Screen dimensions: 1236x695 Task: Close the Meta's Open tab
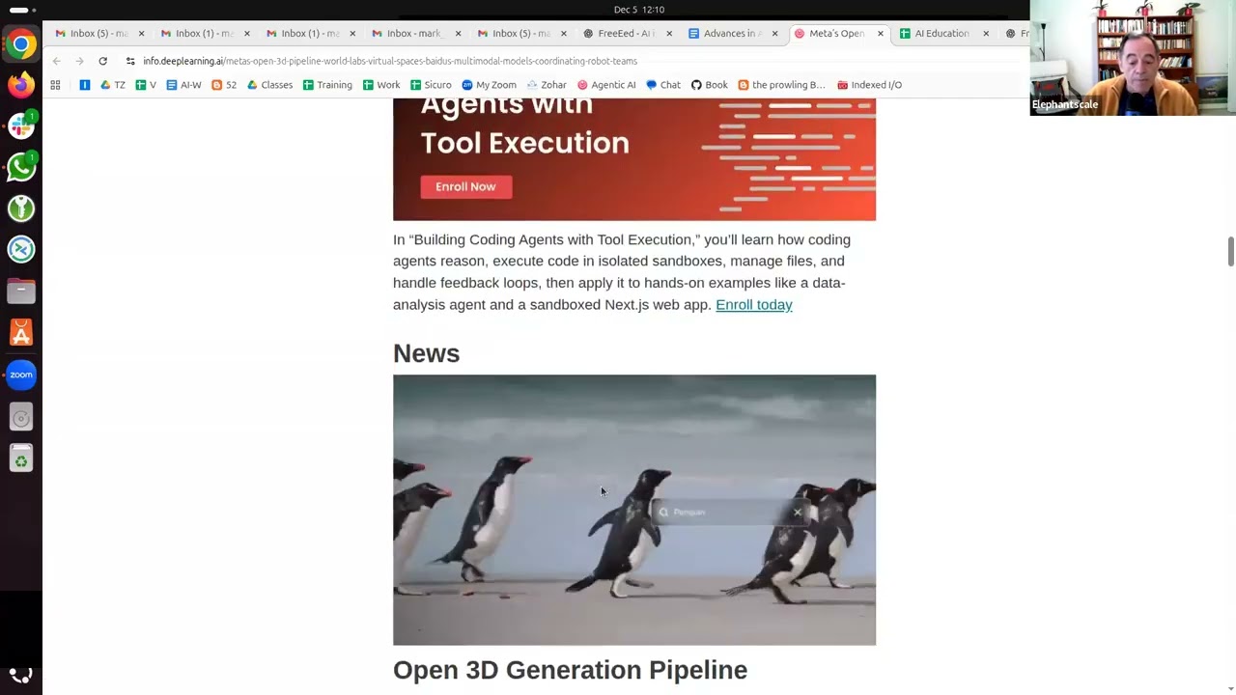(x=880, y=33)
